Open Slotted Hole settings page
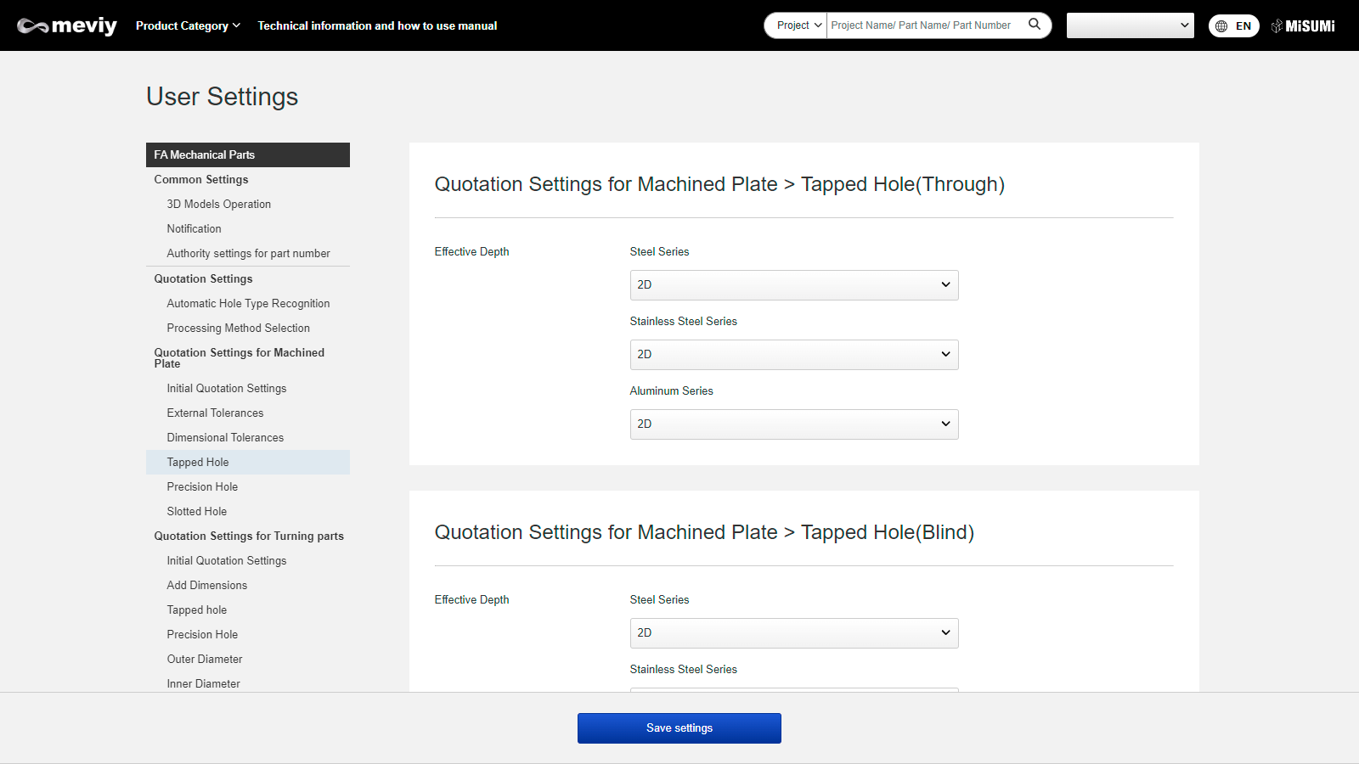The width and height of the screenshot is (1359, 764). tap(197, 512)
